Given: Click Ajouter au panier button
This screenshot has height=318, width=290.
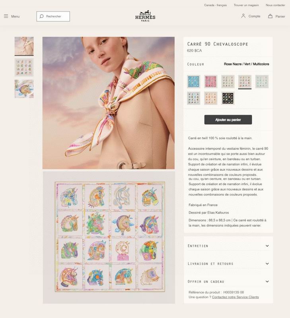Looking at the screenshot, I should click(x=228, y=120).
